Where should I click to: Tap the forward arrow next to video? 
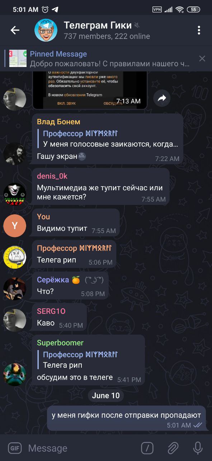pos(162,98)
